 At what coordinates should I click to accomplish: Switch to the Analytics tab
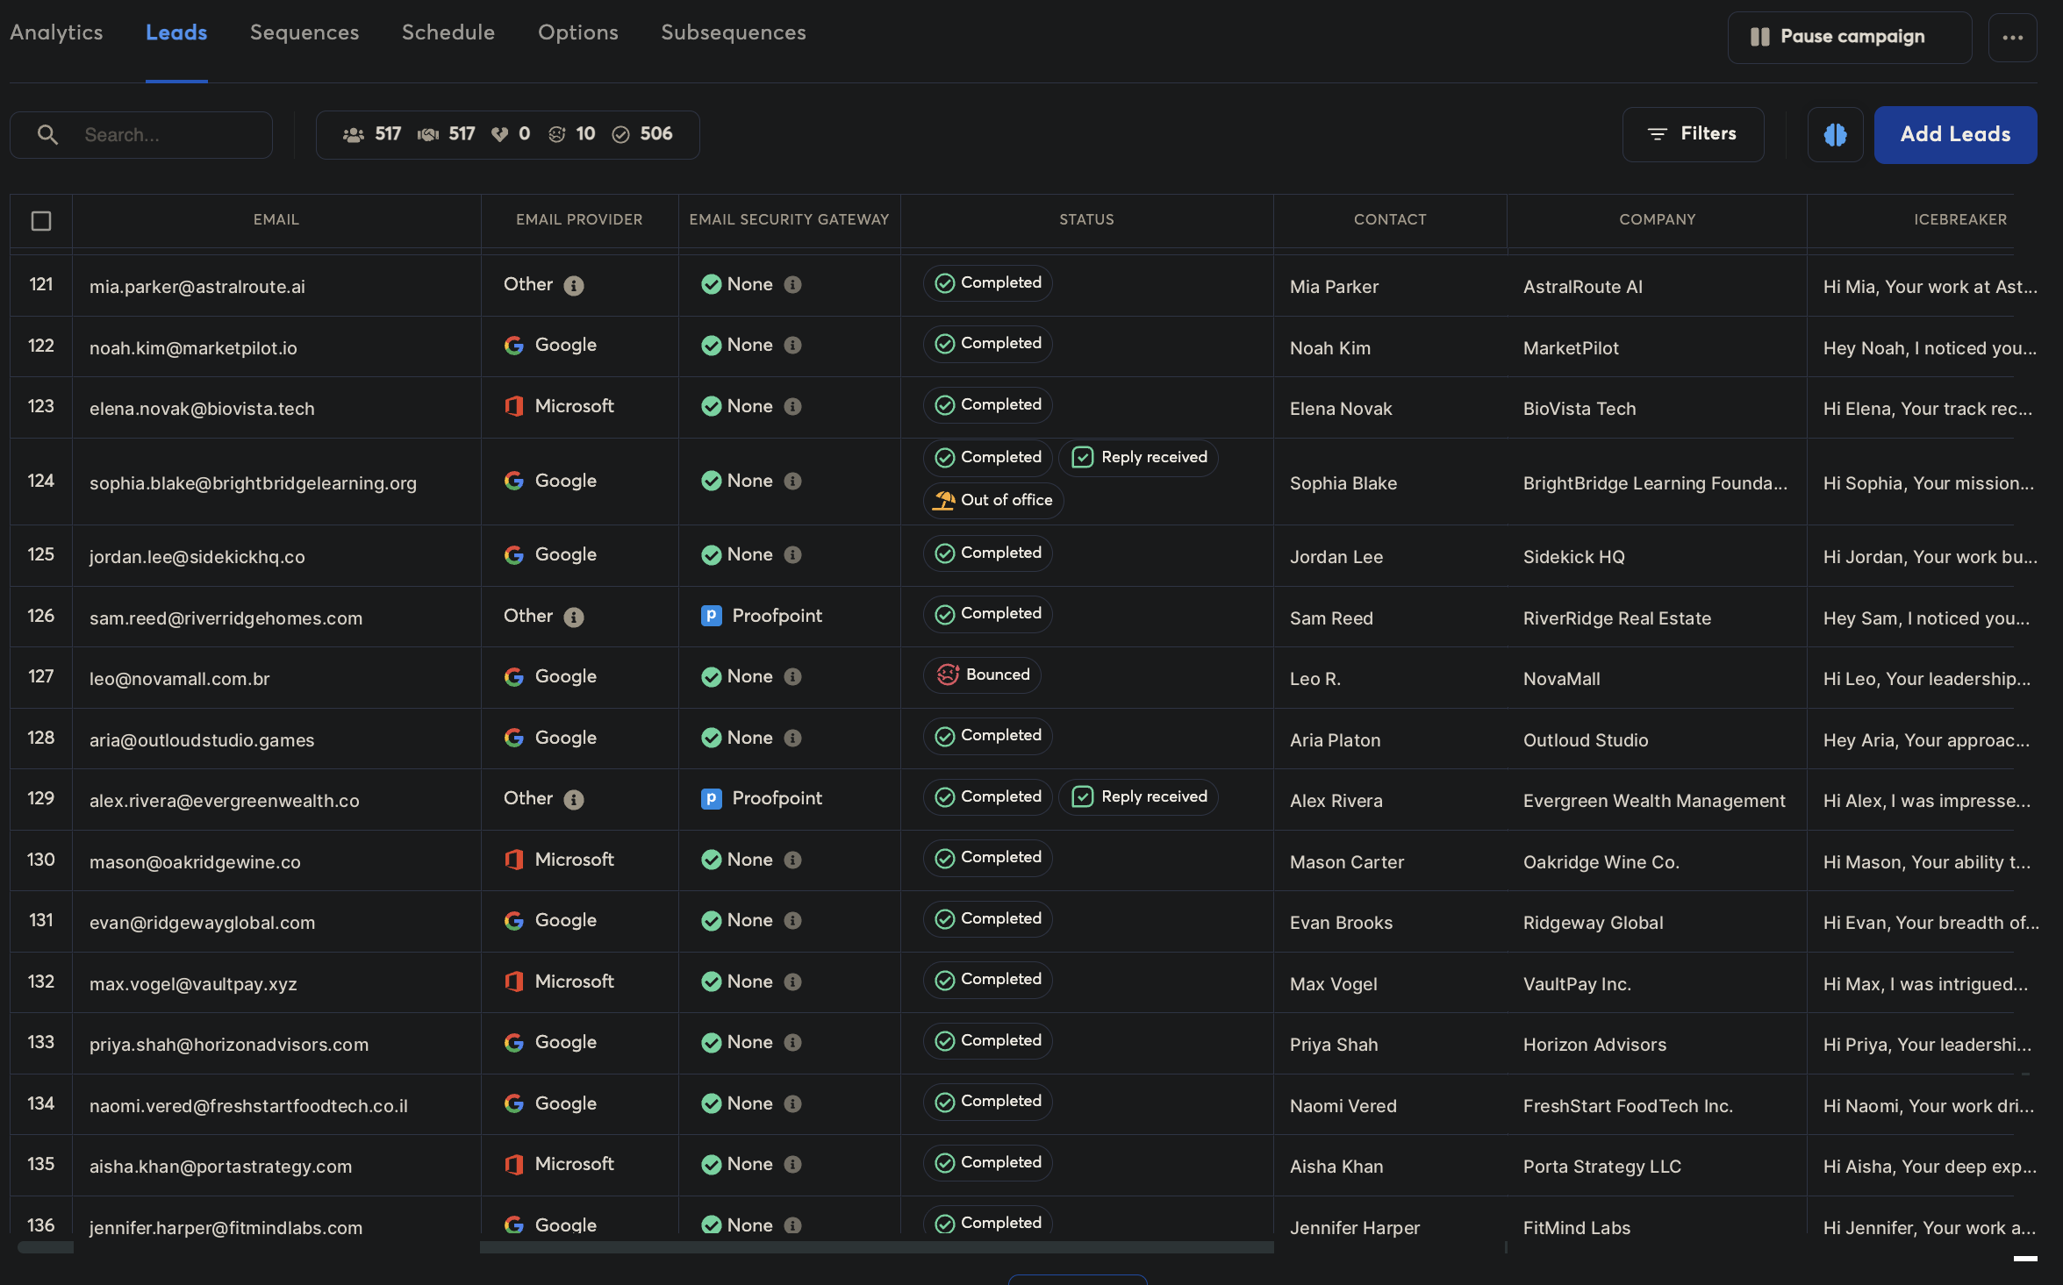[x=56, y=32]
